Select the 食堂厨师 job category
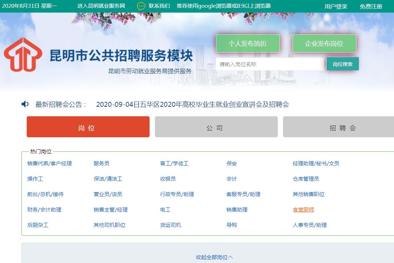The height and width of the screenshot is (263, 394). [303, 210]
